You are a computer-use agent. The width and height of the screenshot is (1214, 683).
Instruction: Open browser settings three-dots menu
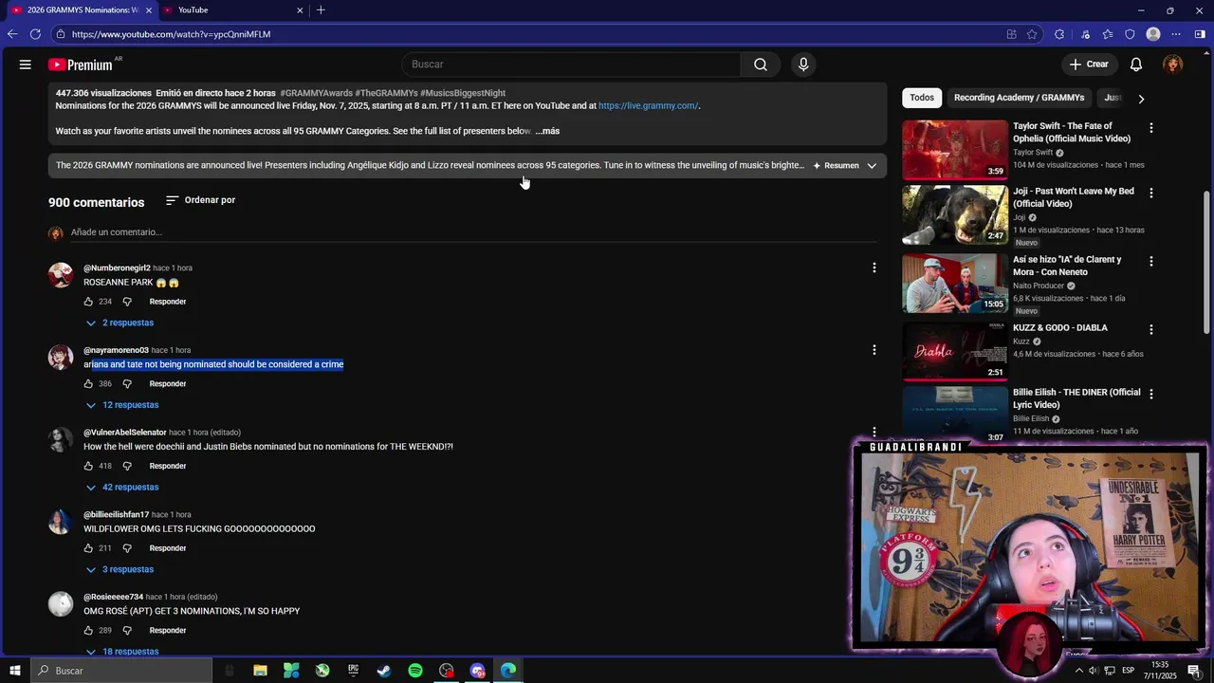[1176, 34]
